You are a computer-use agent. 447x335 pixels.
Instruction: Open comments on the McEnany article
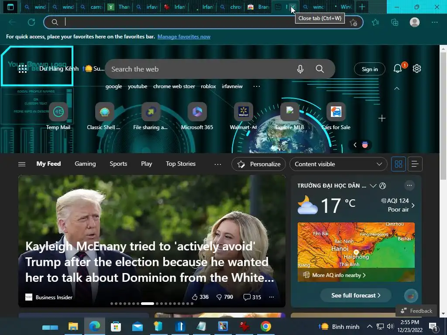(252, 297)
